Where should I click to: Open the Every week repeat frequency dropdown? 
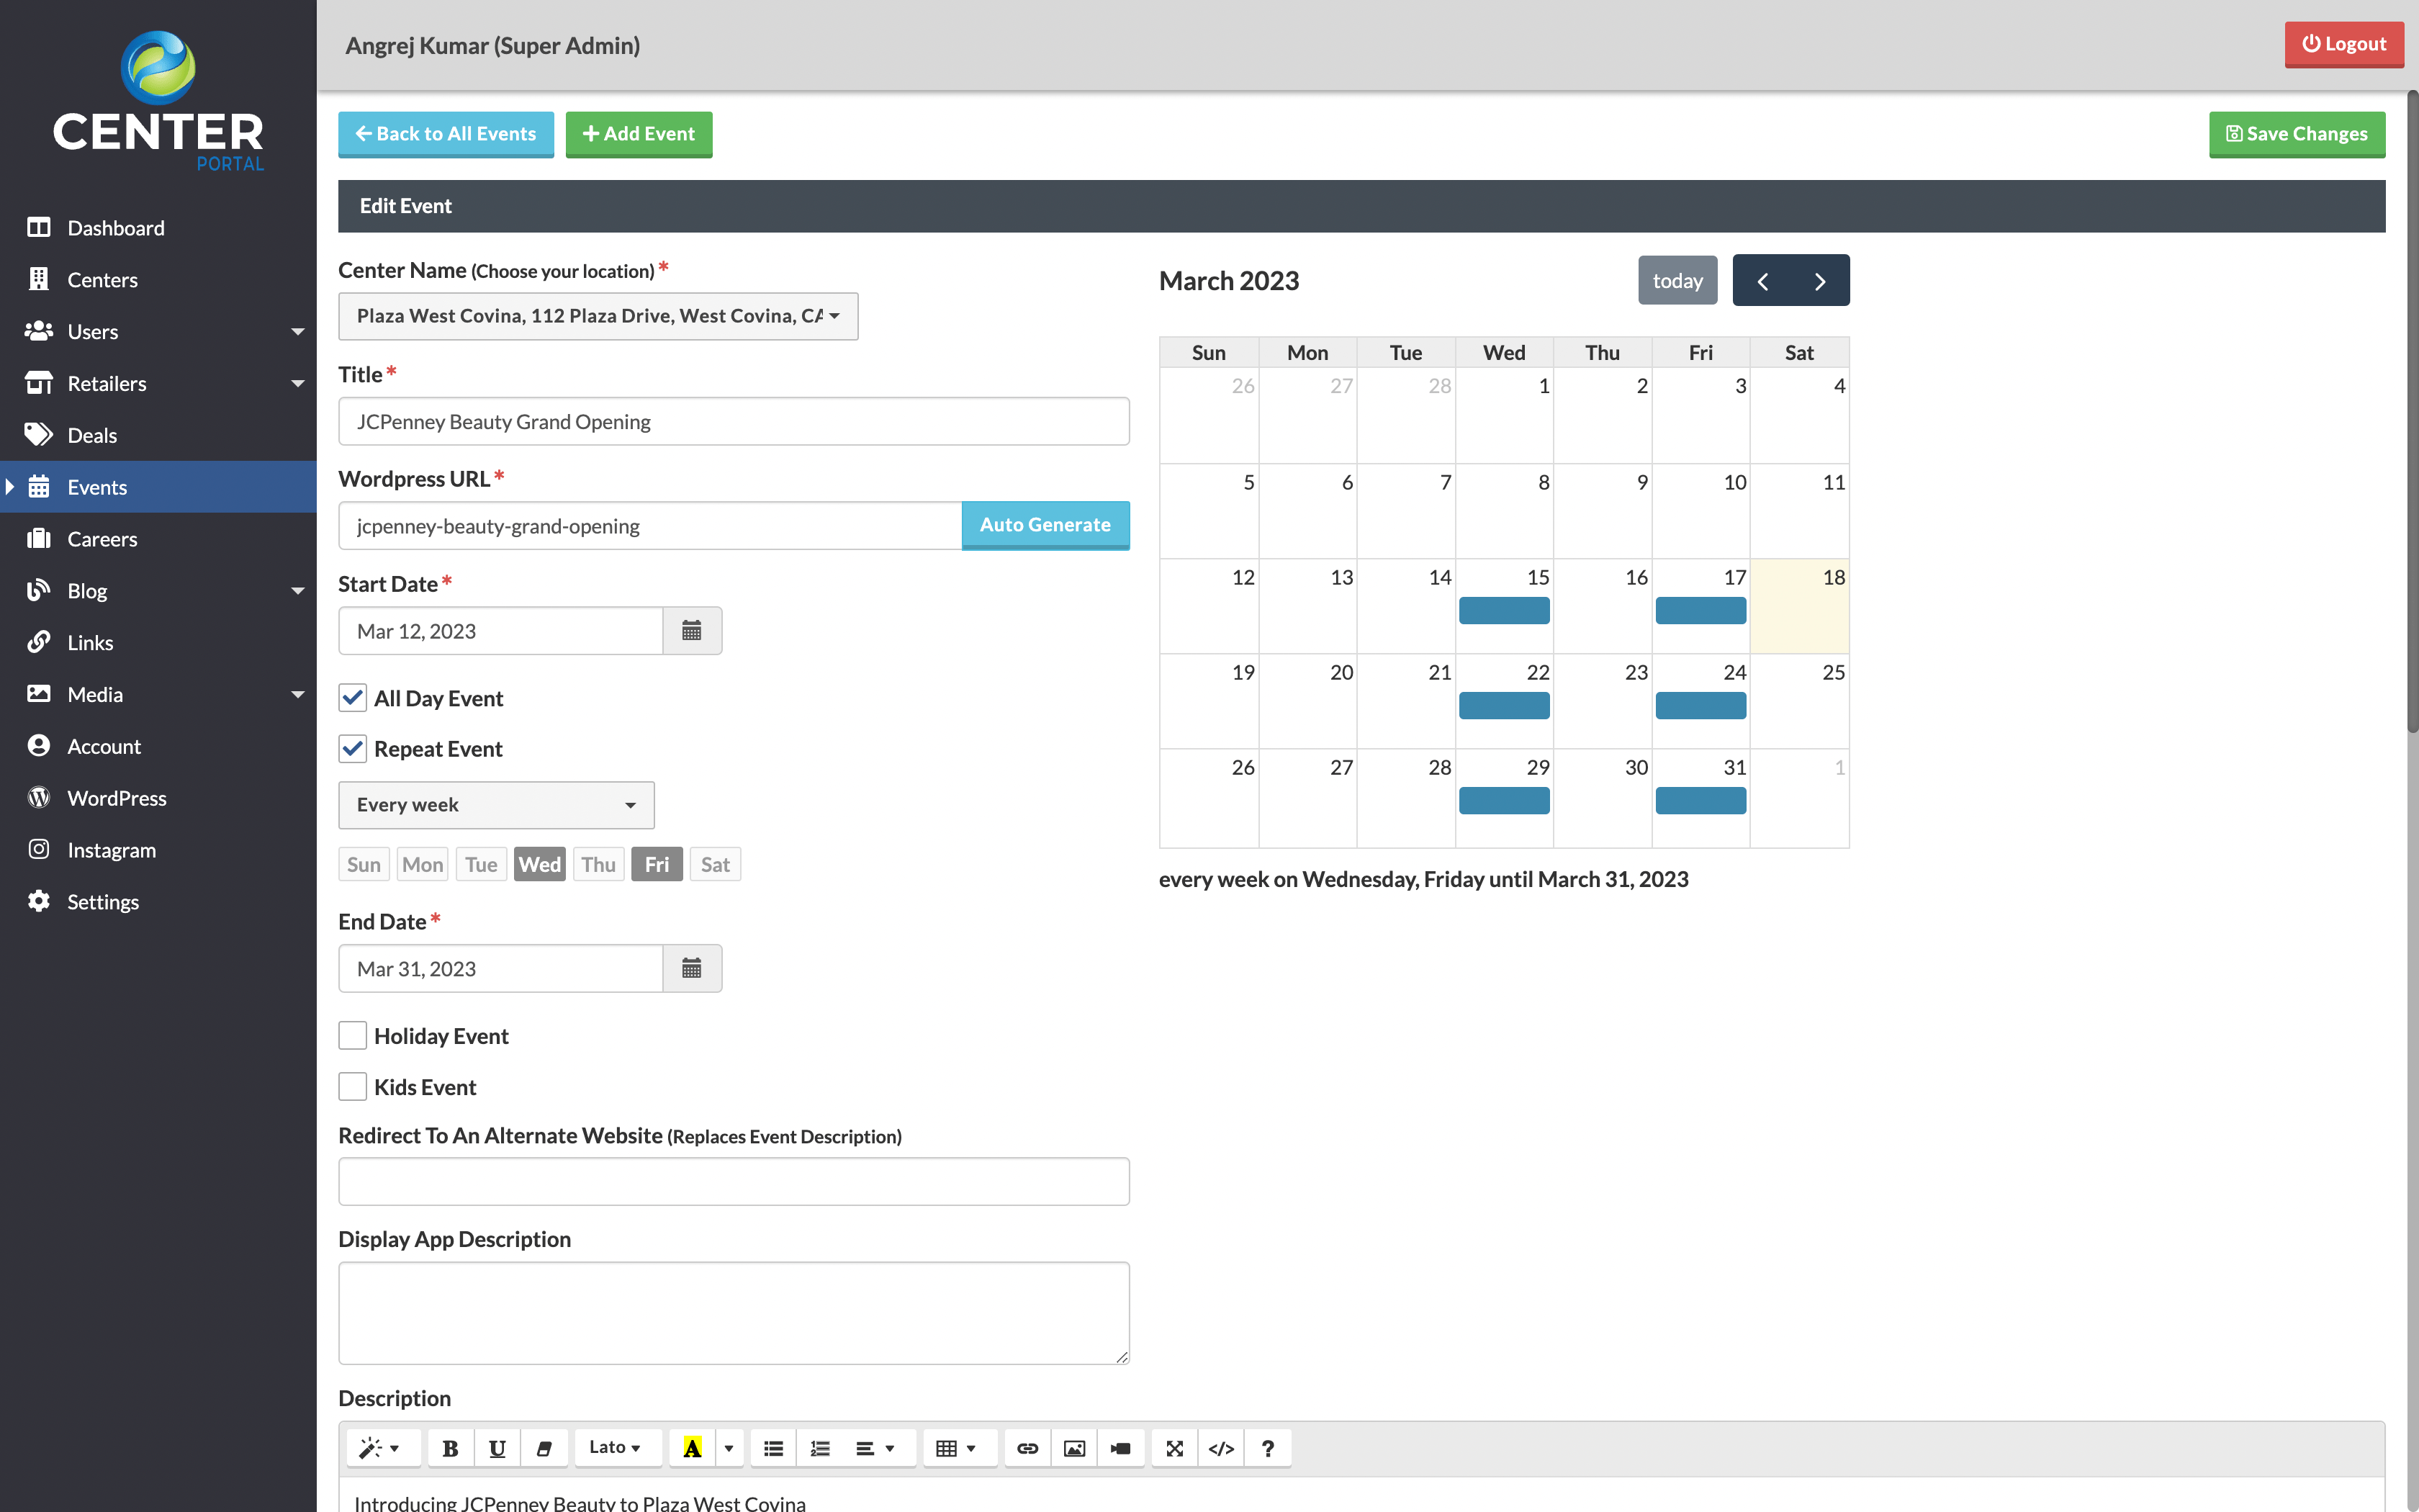pos(496,804)
